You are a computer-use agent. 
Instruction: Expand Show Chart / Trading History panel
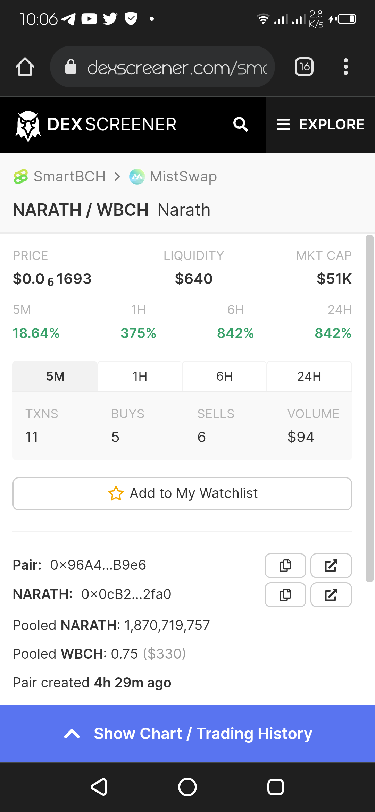pos(187,734)
